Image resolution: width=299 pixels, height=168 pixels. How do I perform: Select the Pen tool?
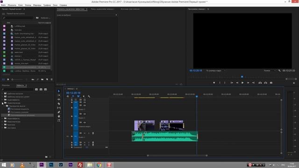[59, 112]
